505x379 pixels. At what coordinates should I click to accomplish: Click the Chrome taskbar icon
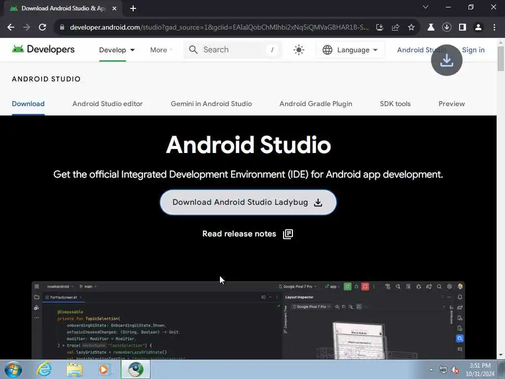click(136, 369)
